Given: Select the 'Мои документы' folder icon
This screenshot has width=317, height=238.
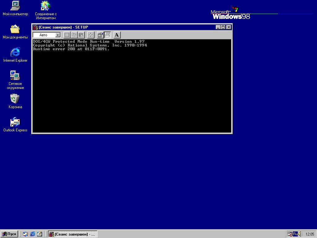Looking at the screenshot, I should [15, 32].
